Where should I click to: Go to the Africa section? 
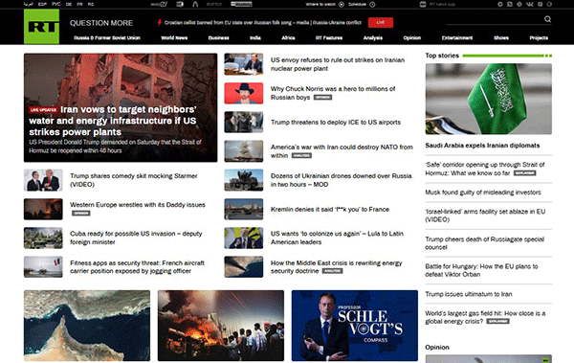(x=288, y=37)
